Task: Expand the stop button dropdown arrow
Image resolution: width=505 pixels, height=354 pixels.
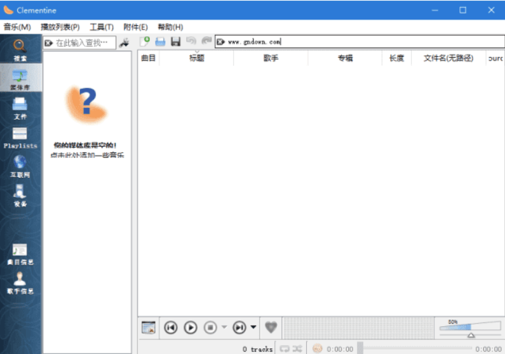Action: [224, 327]
